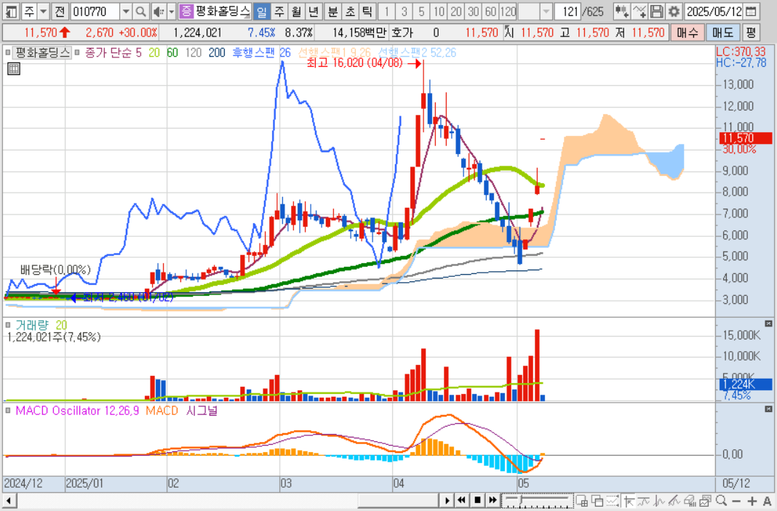Click the MACD Oscillator 12,26,9 label
The image size is (777, 511).
click(77, 411)
